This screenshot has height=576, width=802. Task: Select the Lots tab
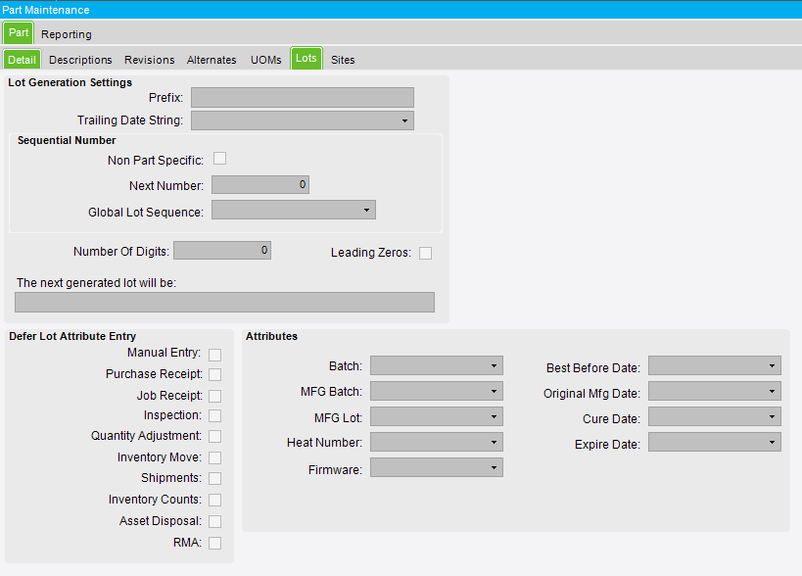(307, 59)
